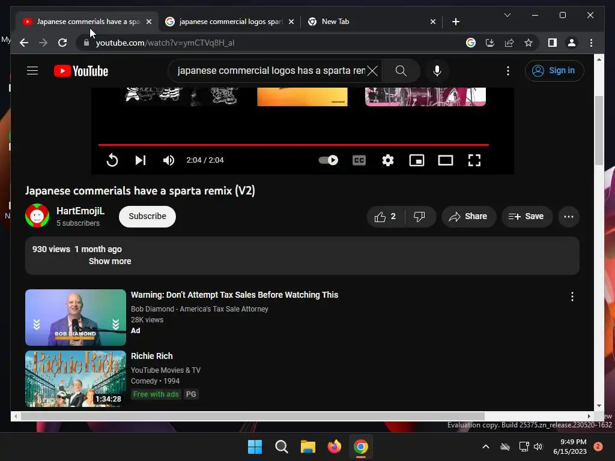The width and height of the screenshot is (615, 461).
Task: Open the Chrome profile icon
Action: pos(572,43)
